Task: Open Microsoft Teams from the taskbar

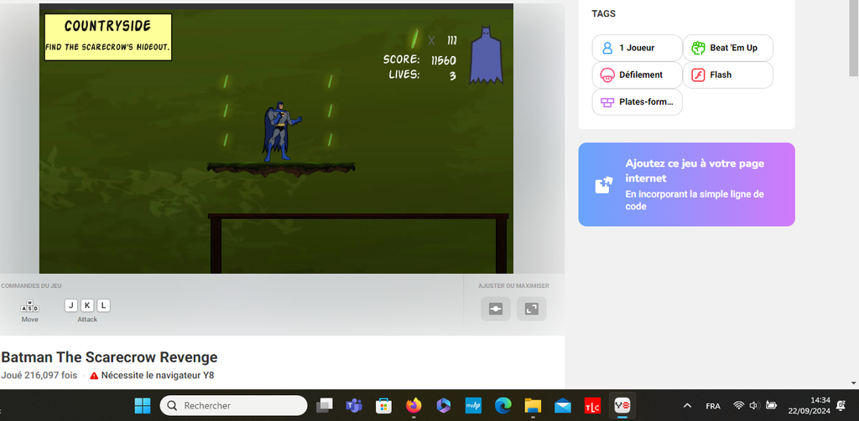Action: pos(353,406)
